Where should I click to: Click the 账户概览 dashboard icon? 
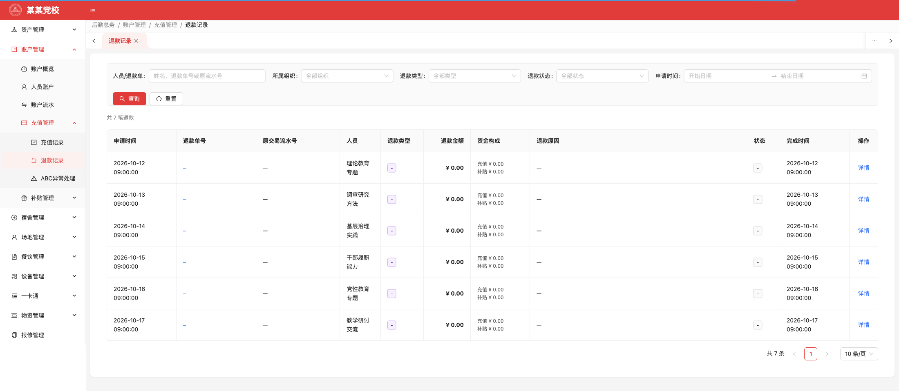tap(24, 69)
